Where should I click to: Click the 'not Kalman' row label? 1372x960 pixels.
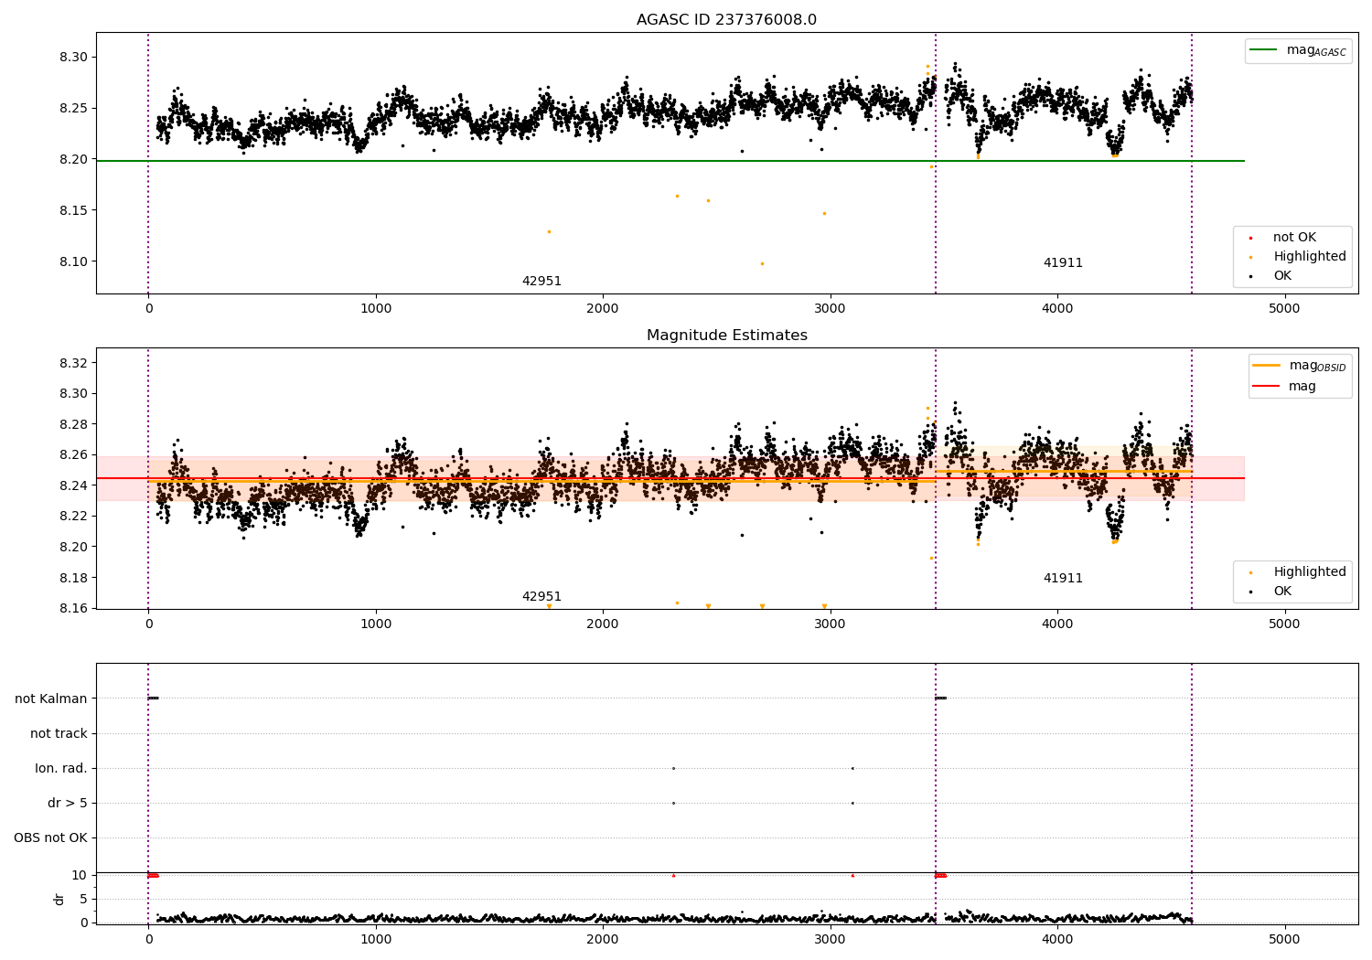click(51, 699)
